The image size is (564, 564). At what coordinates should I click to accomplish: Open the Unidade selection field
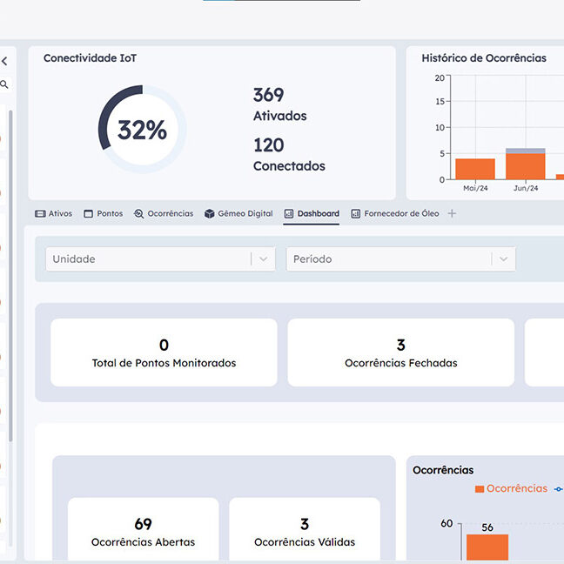pos(148,258)
